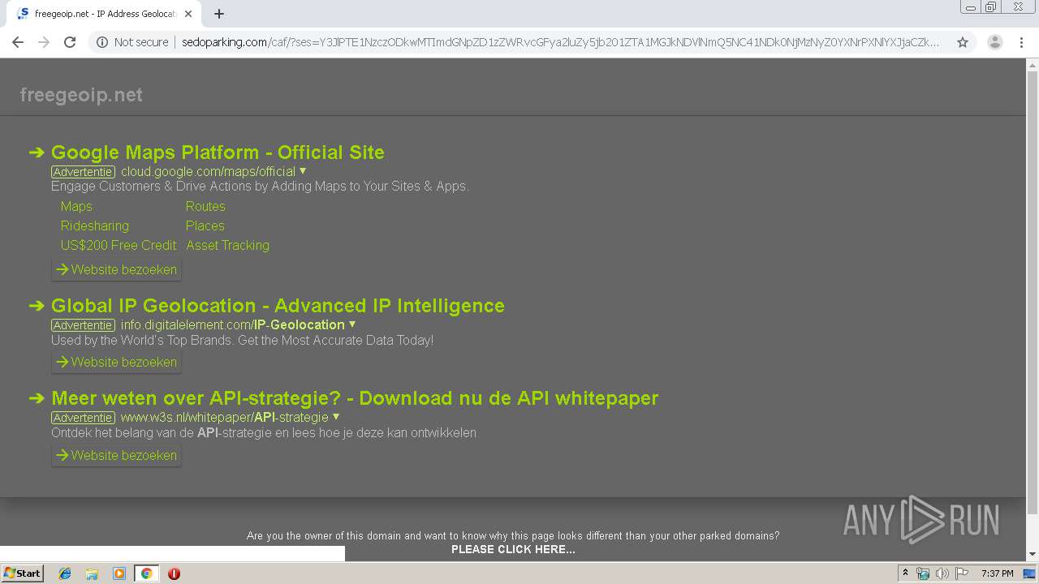Open the Ridesharing sitelink
Screen dimensions: 1039x584
[x=95, y=226]
